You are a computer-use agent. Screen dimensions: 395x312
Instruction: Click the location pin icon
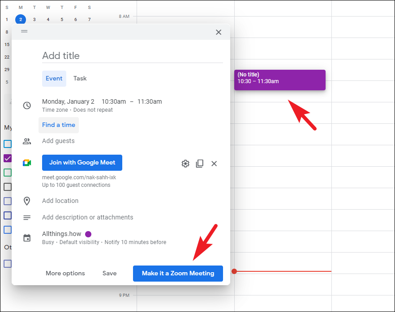point(27,201)
